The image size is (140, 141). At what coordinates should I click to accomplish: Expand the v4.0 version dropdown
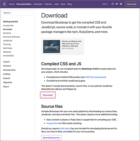point(105,4)
